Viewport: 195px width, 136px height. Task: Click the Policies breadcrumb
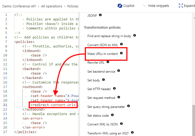pos(73,6)
